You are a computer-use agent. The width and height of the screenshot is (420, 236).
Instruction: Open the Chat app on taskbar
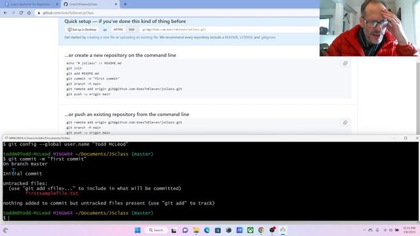point(185,230)
